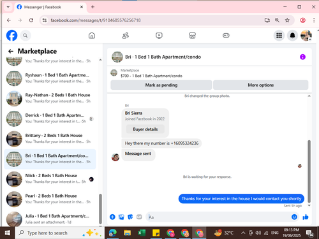Click chat scroll-down arrow
Viewport: 319px width, 239px height.
tap(309, 205)
